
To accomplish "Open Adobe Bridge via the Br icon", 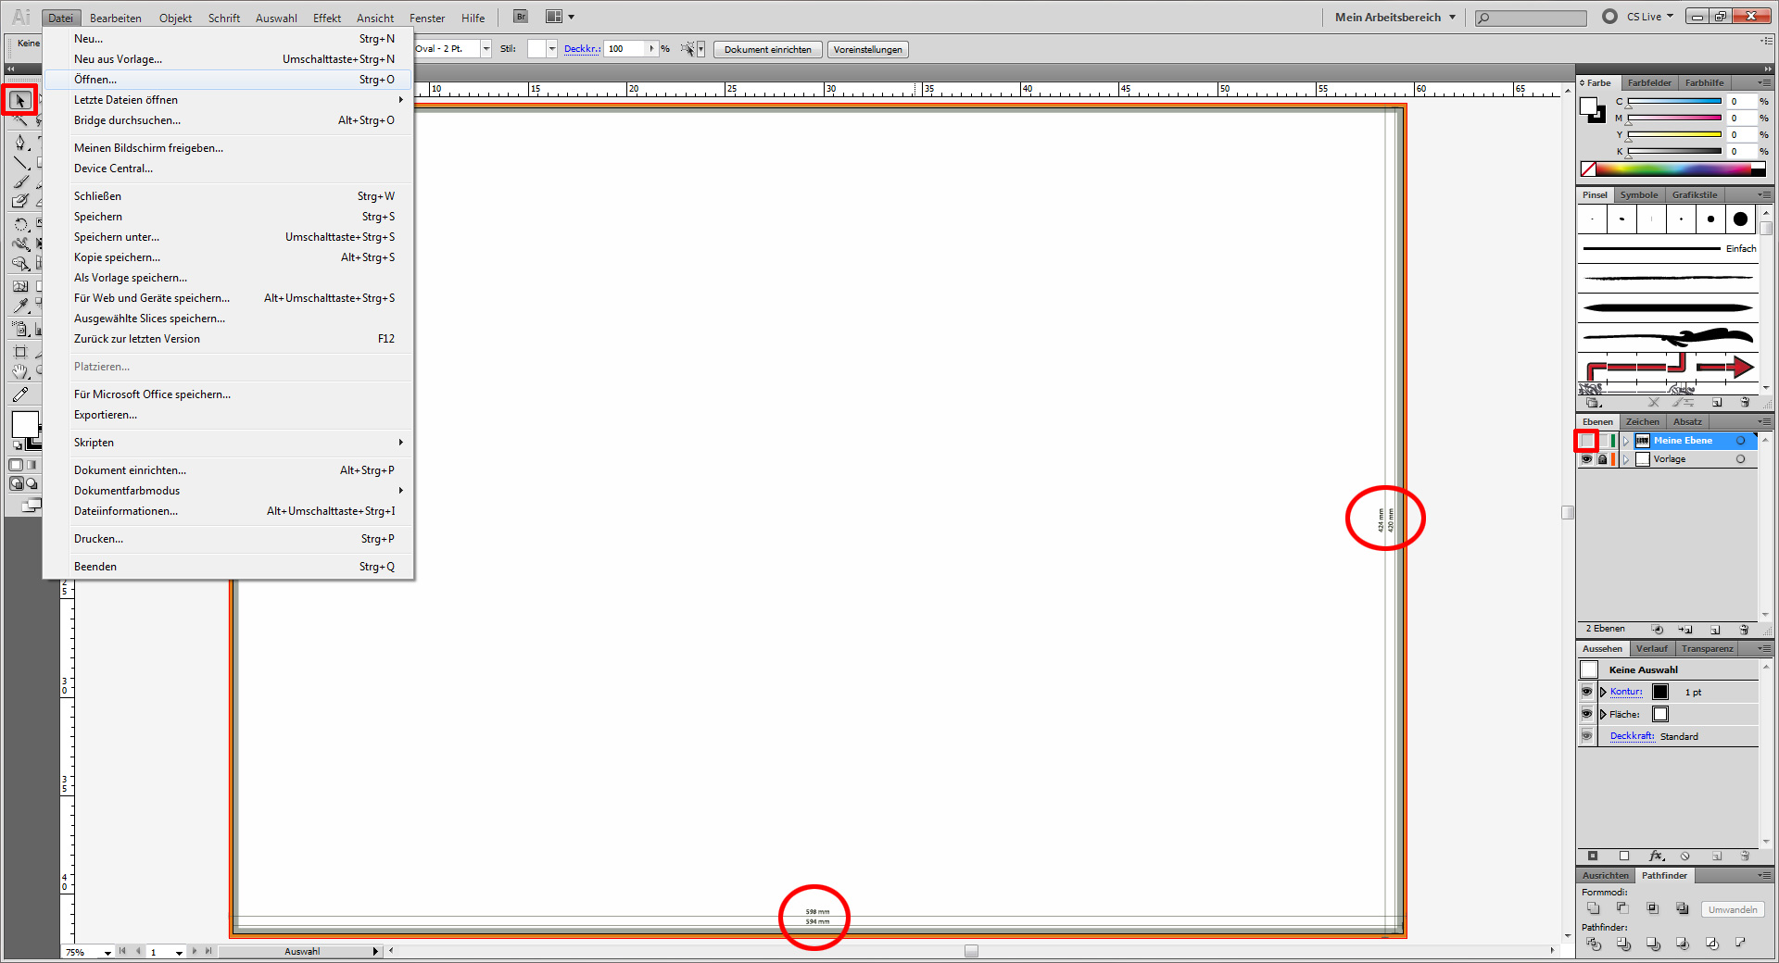I will pyautogui.click(x=520, y=17).
